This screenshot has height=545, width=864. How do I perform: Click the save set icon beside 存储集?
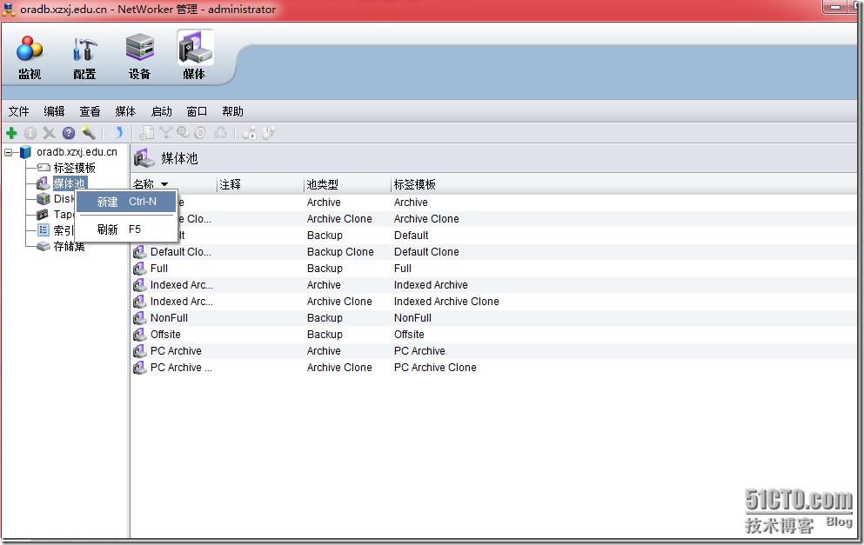44,246
